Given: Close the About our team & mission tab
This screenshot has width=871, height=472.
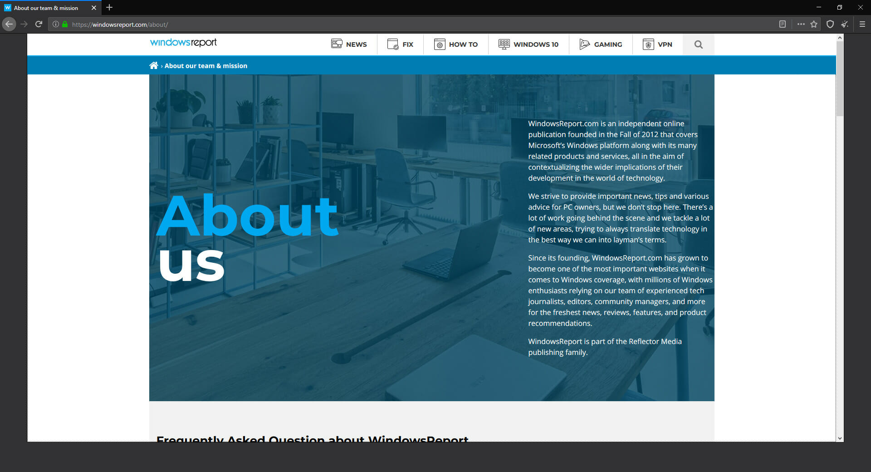Looking at the screenshot, I should tap(94, 8).
